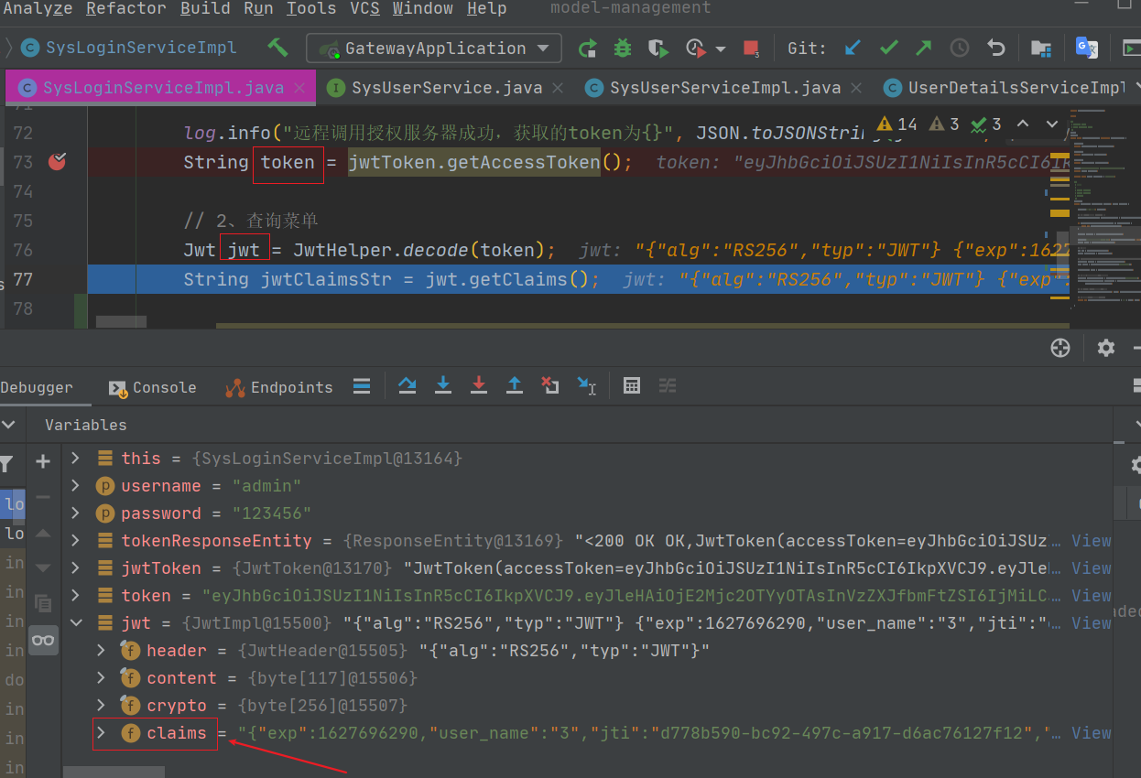Click the Build project hammer icon
This screenshot has height=778, width=1141.
click(x=277, y=48)
